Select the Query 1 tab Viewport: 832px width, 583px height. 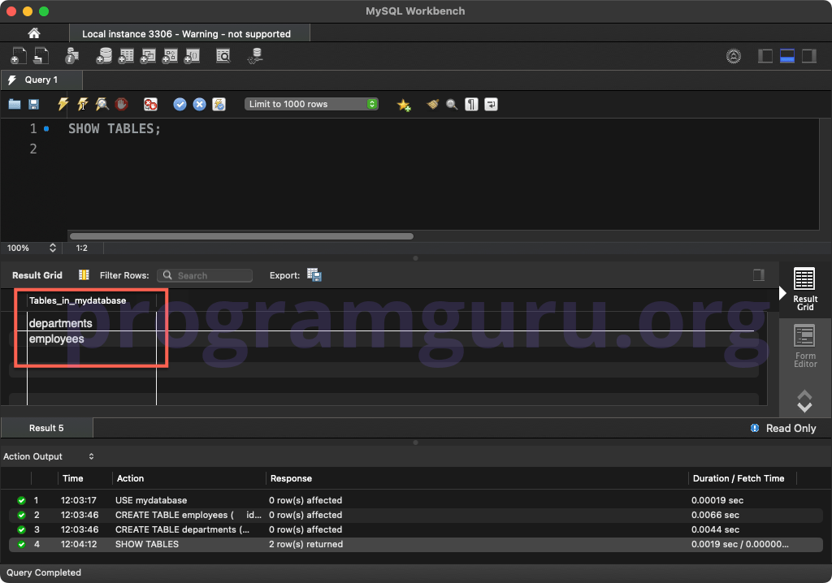tap(41, 80)
